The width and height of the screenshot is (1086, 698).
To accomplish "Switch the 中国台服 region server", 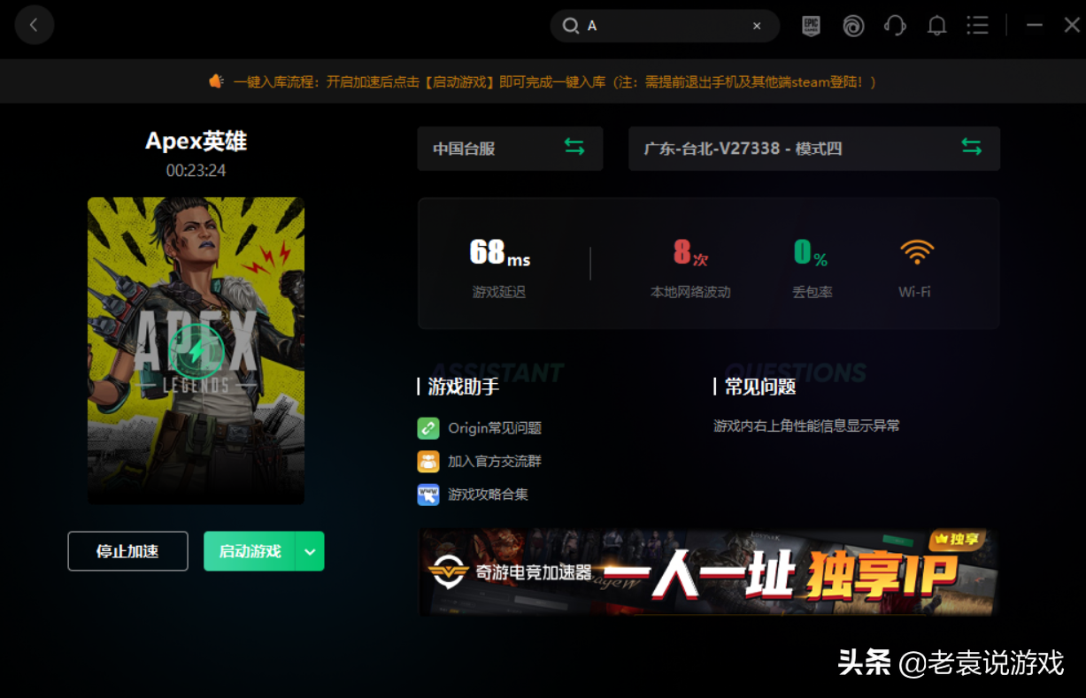I will pos(574,148).
